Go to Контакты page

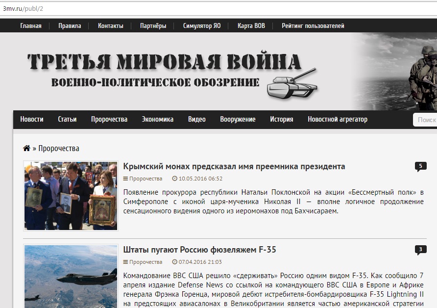[x=111, y=26]
